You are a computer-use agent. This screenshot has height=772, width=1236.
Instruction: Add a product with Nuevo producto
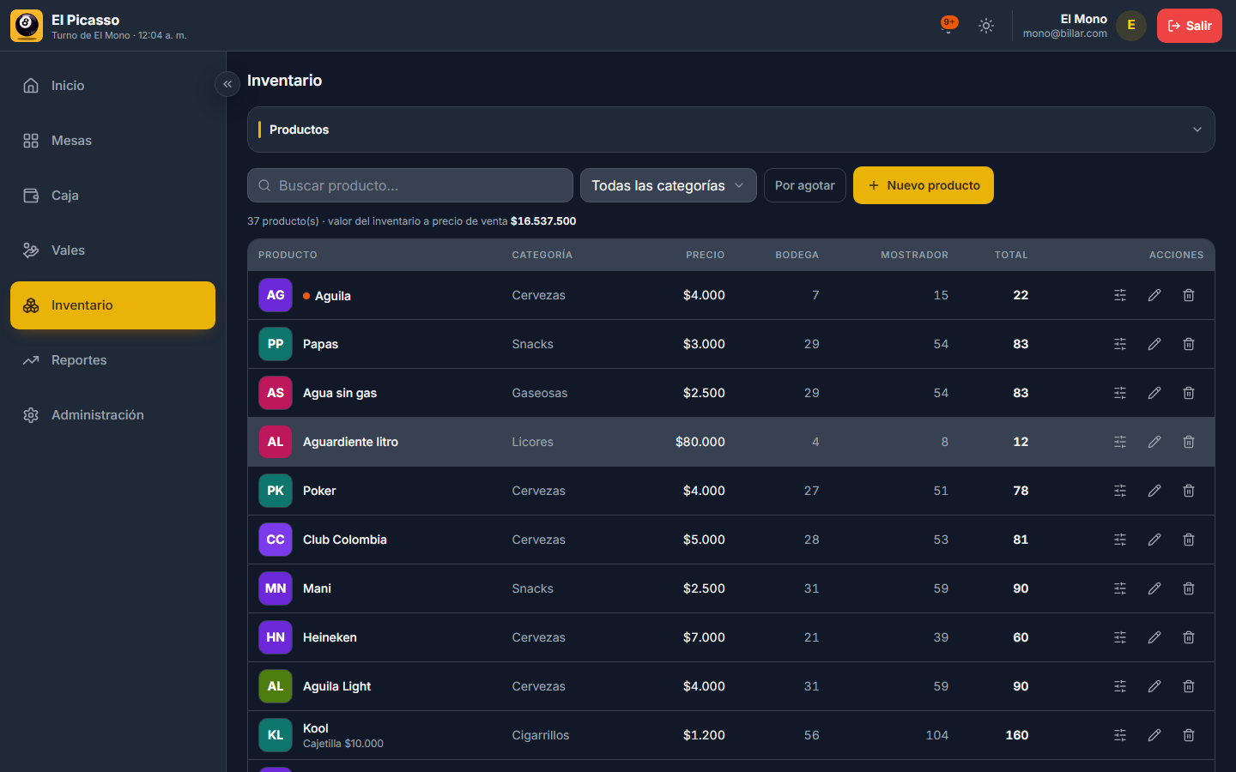[x=924, y=185]
